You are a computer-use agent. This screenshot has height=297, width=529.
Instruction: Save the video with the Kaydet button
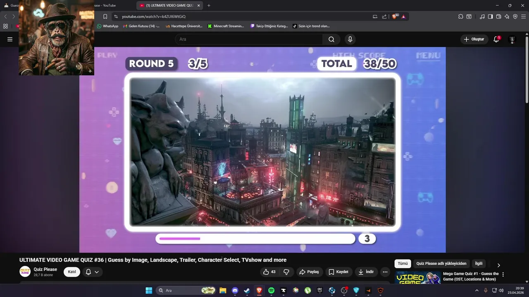[x=338, y=272]
